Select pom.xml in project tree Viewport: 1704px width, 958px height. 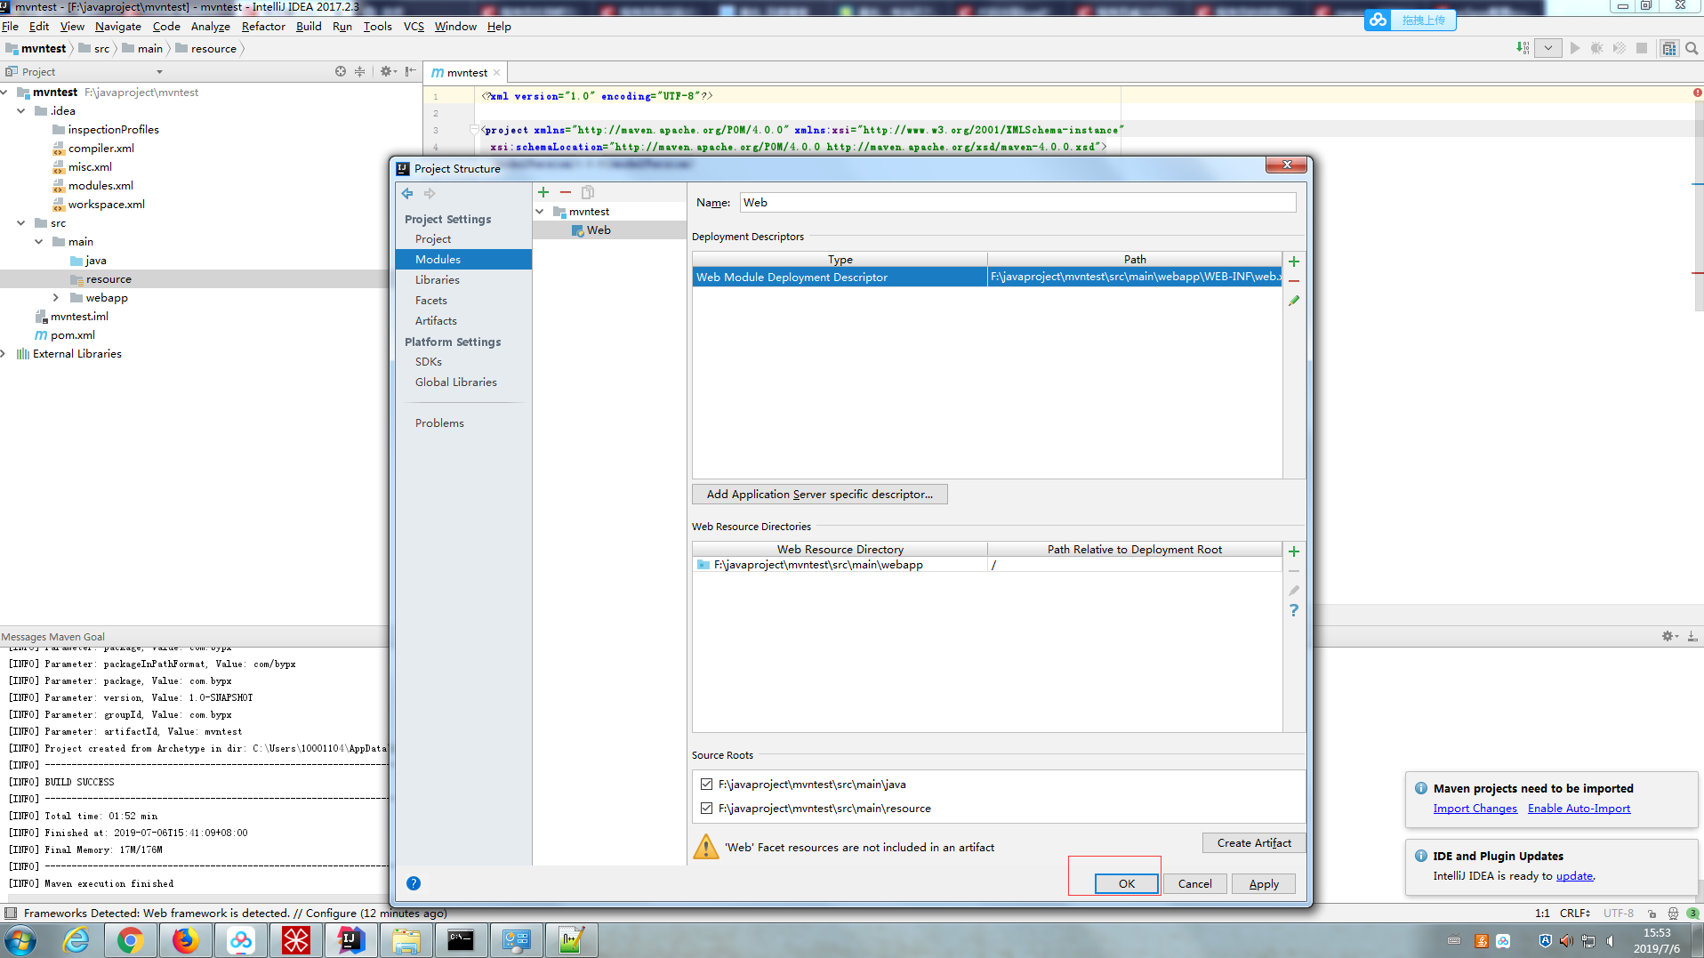pyautogui.click(x=72, y=335)
